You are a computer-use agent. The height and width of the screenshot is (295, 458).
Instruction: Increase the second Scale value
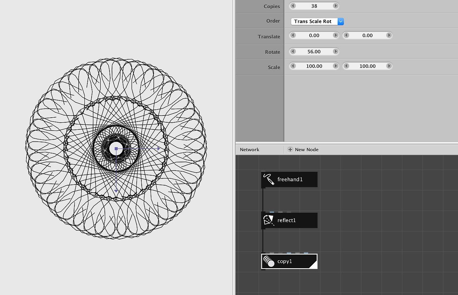(389, 66)
